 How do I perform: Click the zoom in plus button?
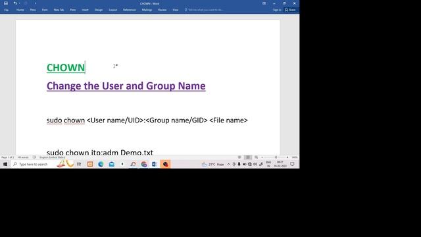[287, 157]
